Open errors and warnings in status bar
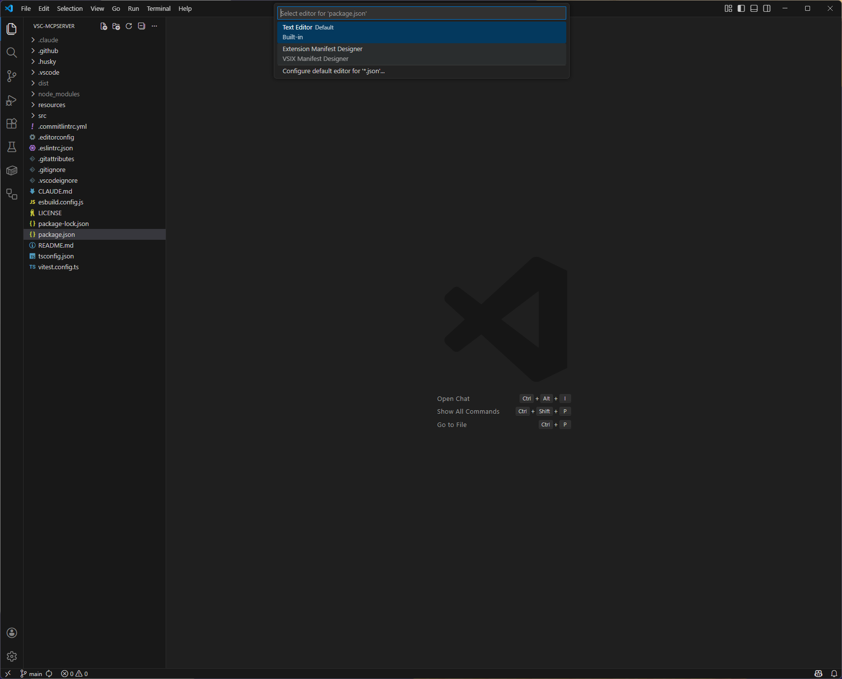The height and width of the screenshot is (679, 842). point(74,674)
